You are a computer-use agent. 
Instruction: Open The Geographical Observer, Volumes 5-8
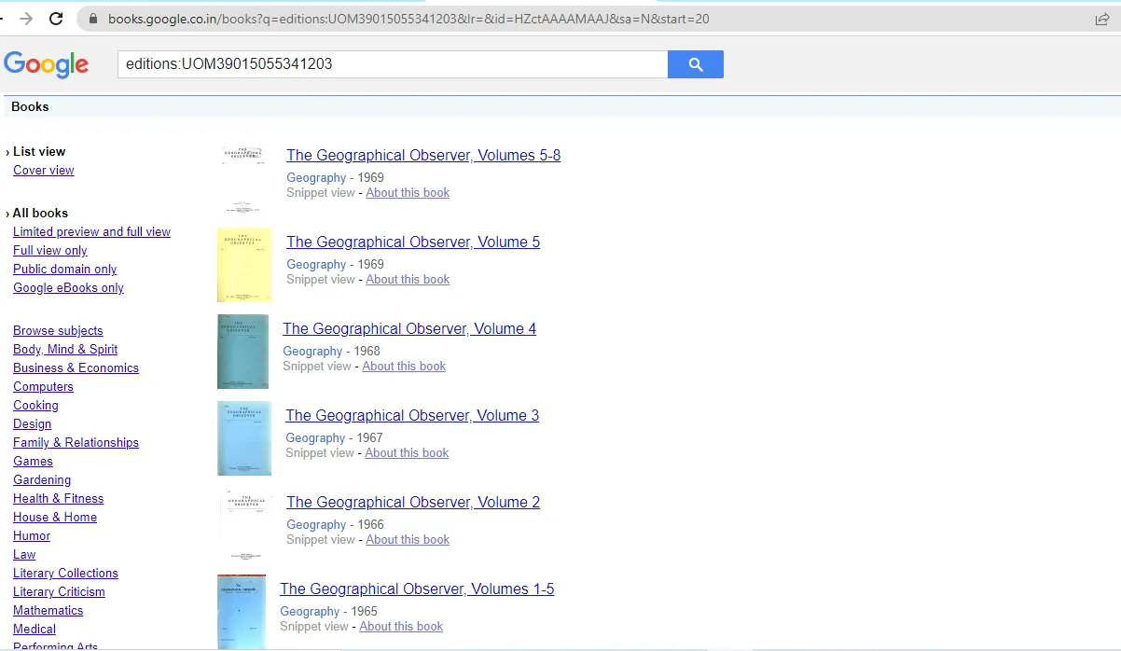[x=423, y=156]
